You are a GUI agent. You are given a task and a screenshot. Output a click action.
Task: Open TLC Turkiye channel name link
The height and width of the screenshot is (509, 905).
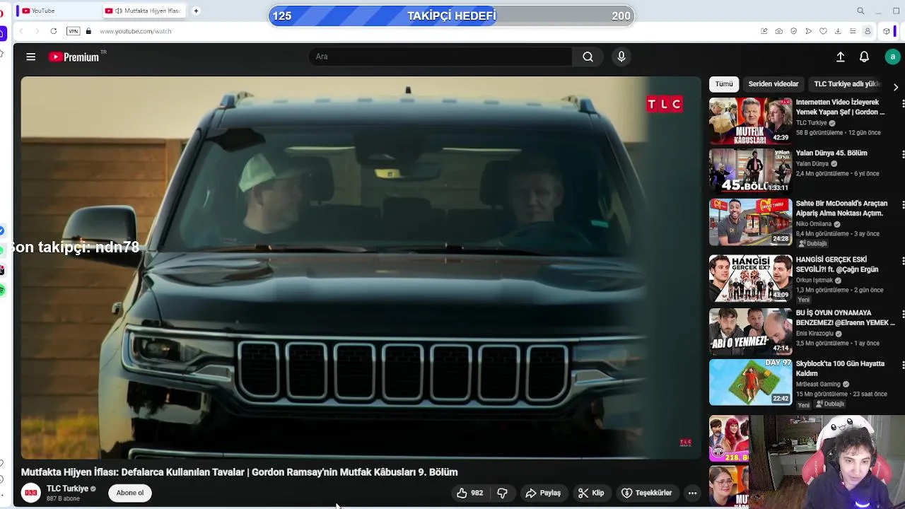67,488
